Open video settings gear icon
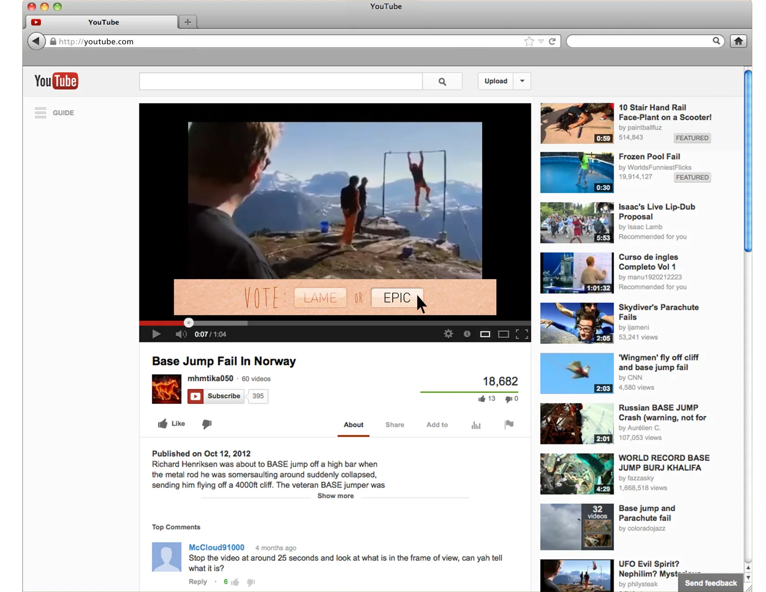This screenshot has width=766, height=592. click(x=448, y=334)
